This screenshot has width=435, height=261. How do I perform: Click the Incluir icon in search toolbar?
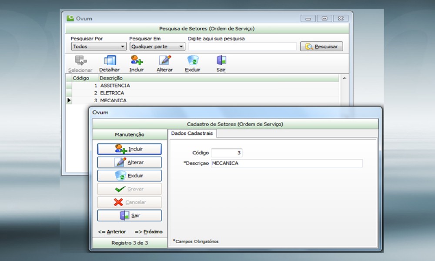[x=136, y=60]
